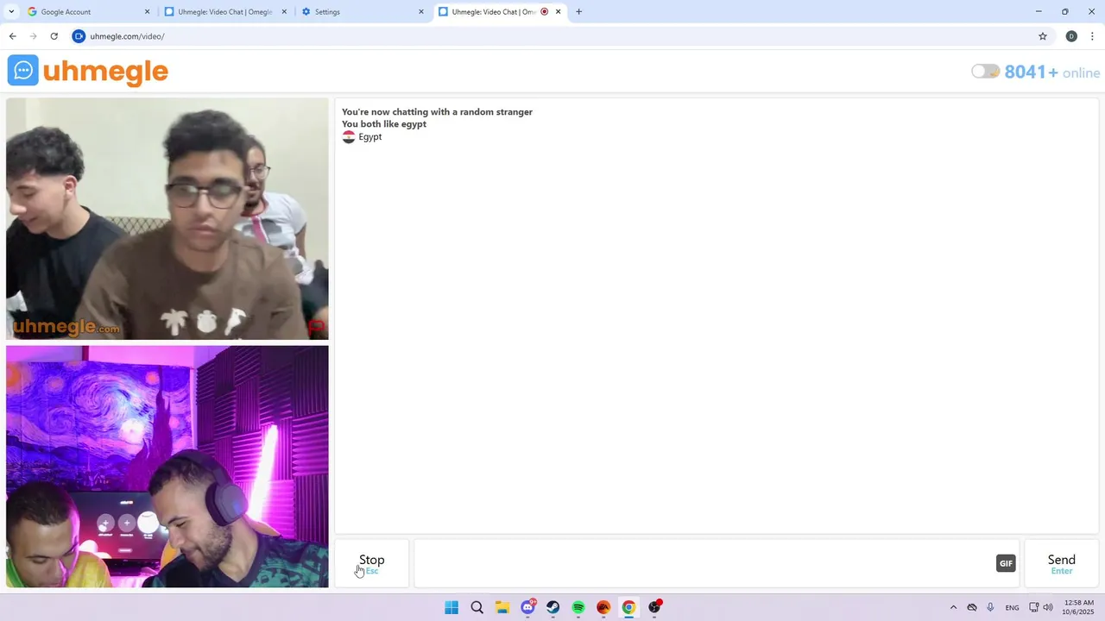Close the Google Account tab
This screenshot has width=1105, height=621.
coord(147,12)
